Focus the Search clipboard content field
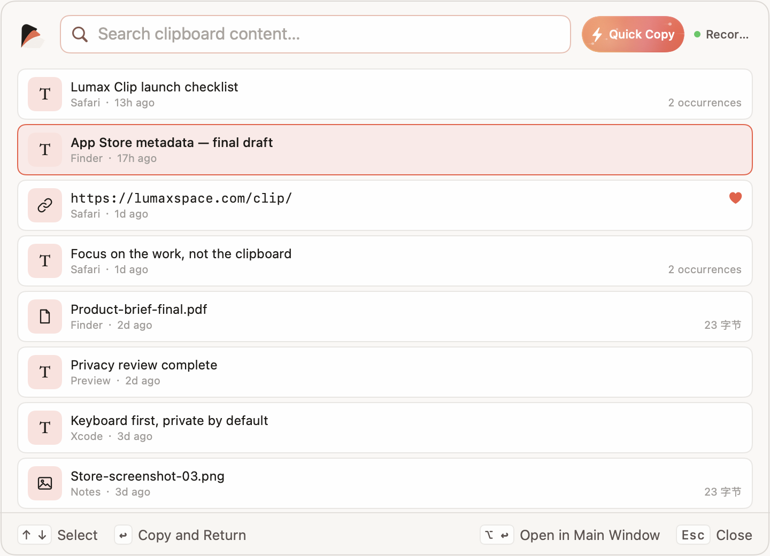The image size is (770, 556). coord(315,34)
